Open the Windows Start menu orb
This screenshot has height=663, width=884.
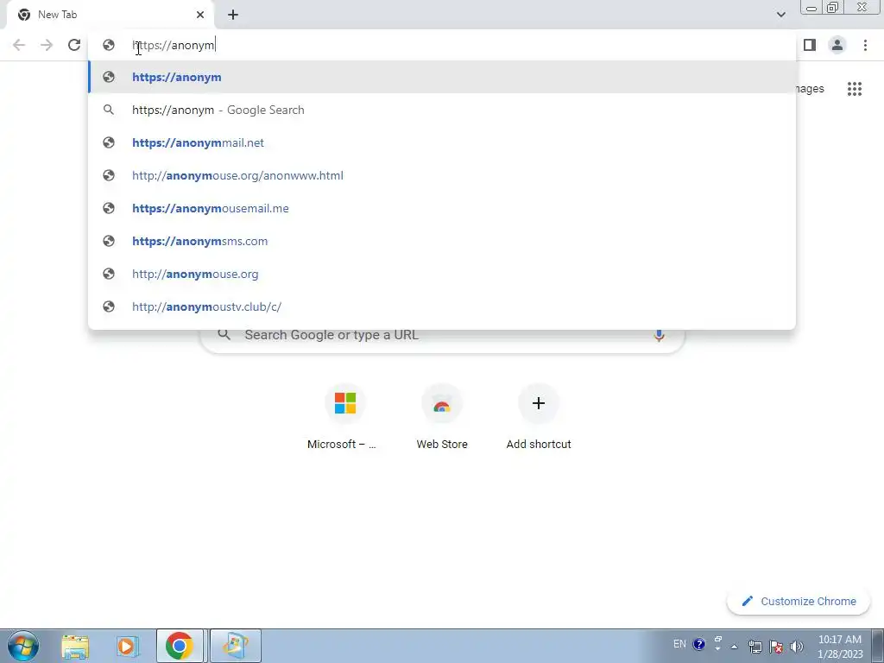pyautogui.click(x=23, y=646)
